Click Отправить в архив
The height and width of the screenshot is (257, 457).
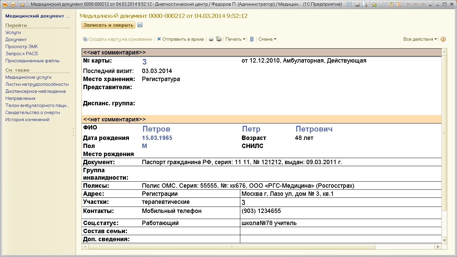tap(180, 39)
